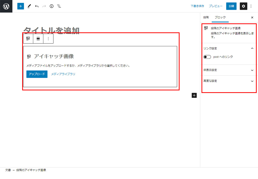The height and width of the screenshot is (179, 258).
Task: Open document details with the info icon
Action: 51,6
